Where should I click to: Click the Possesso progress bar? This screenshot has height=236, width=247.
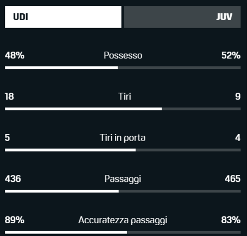(x=123, y=68)
